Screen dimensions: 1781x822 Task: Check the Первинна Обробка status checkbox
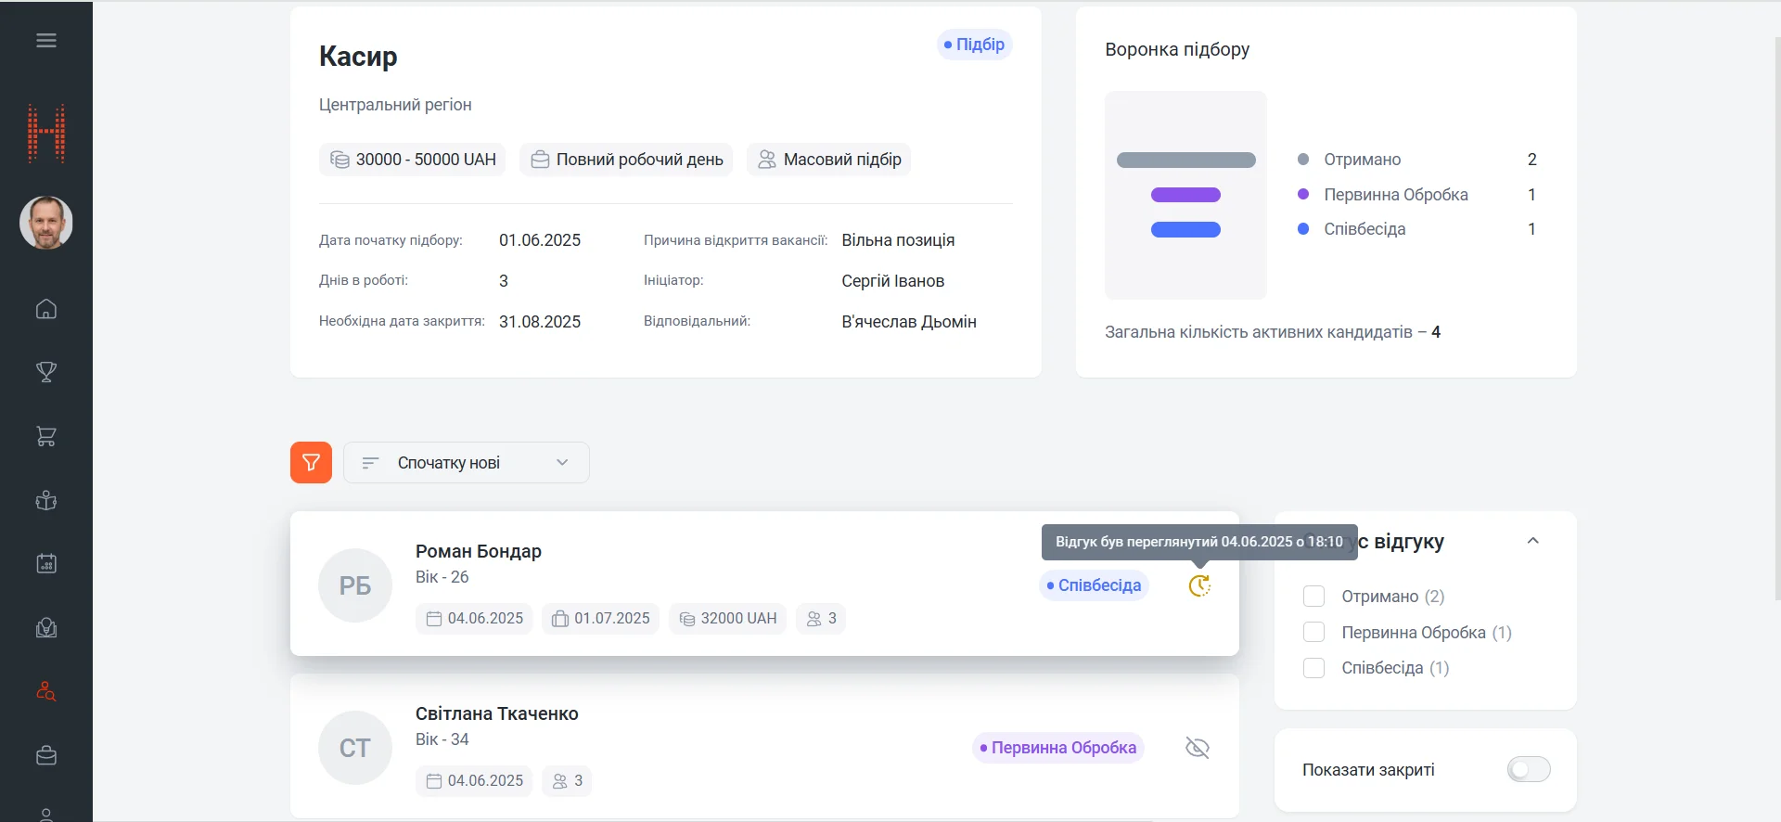pos(1313,633)
